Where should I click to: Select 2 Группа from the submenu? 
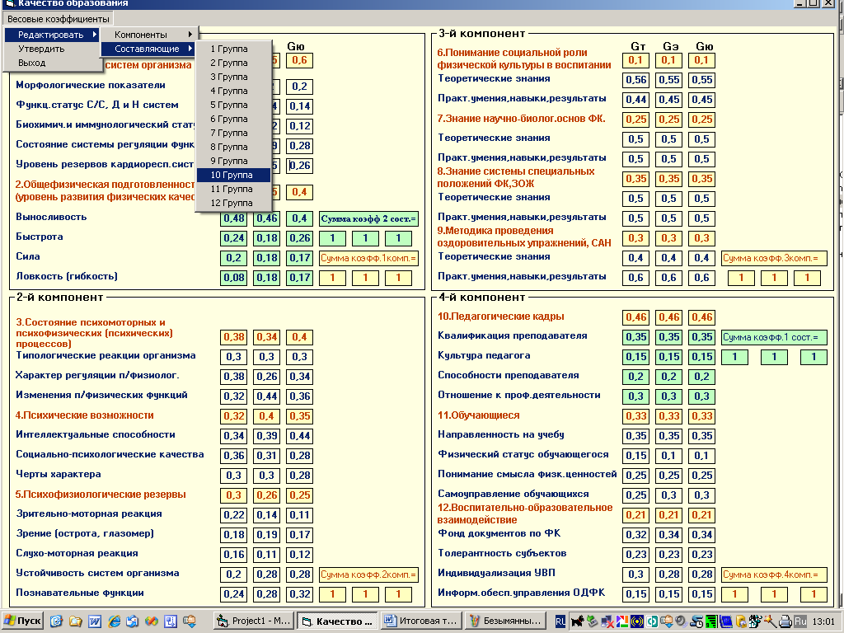(233, 63)
